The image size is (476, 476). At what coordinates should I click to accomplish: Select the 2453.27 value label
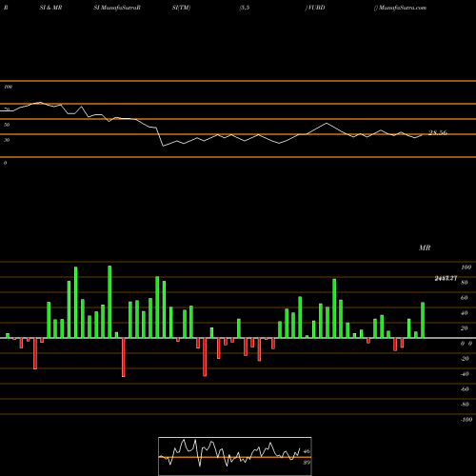(446, 278)
